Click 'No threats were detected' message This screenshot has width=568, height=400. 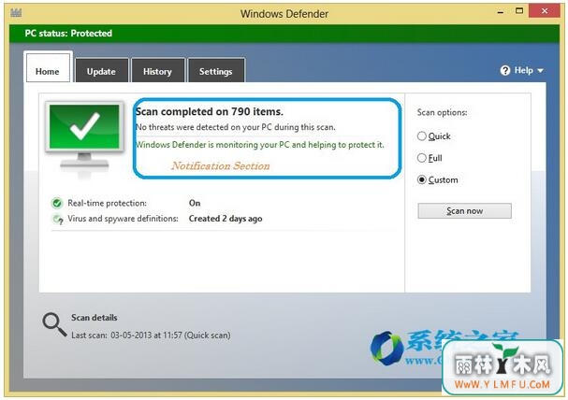coord(236,127)
